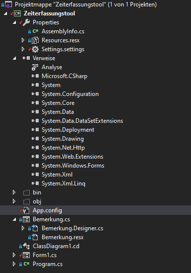Click the reference icon of System.Data.DataSetExtensions
The width and height of the screenshot is (191, 273).
click(35, 121)
